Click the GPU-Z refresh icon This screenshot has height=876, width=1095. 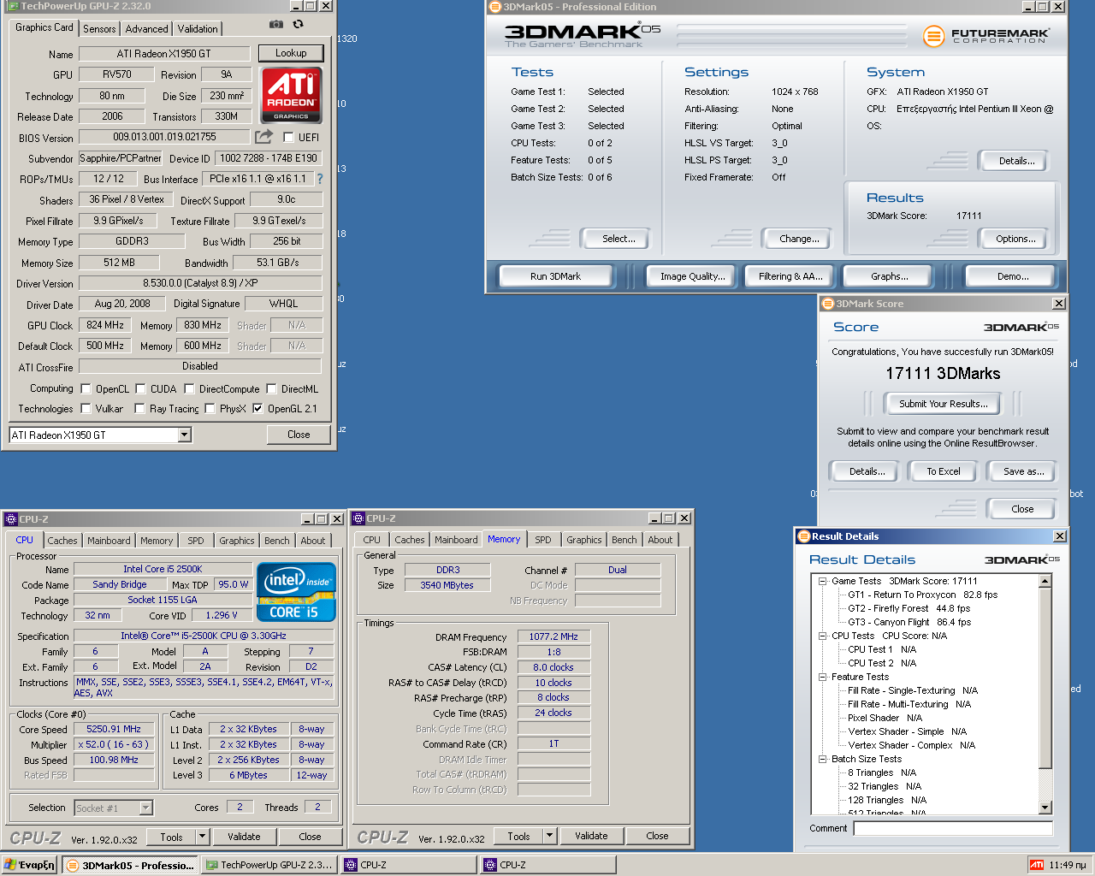pyautogui.click(x=298, y=25)
